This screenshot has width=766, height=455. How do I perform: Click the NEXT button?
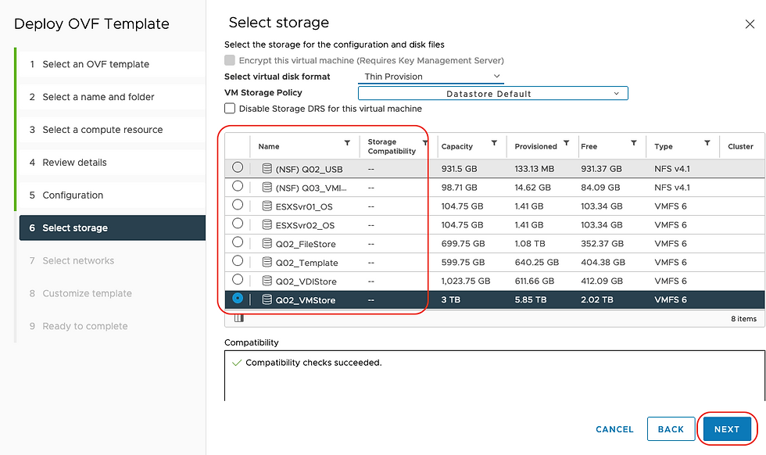727,429
